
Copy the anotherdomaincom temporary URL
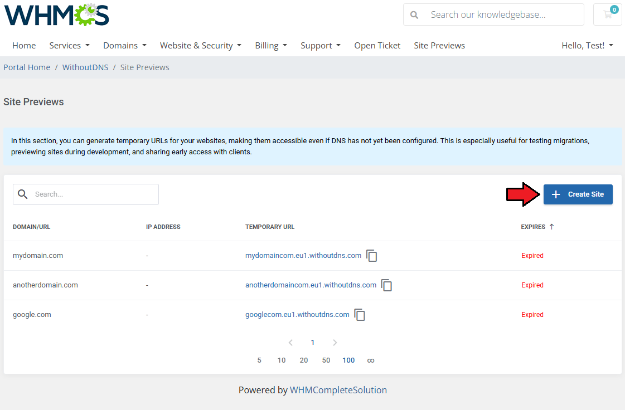(386, 285)
